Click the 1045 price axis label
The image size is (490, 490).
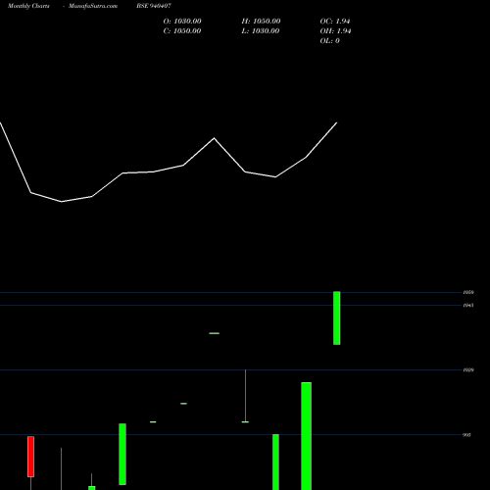(x=468, y=305)
